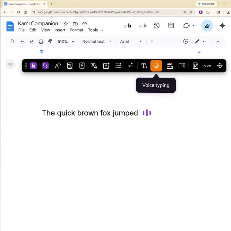Open the AI summarize list tool
The height and width of the screenshot is (231, 231).
pos(118,66)
